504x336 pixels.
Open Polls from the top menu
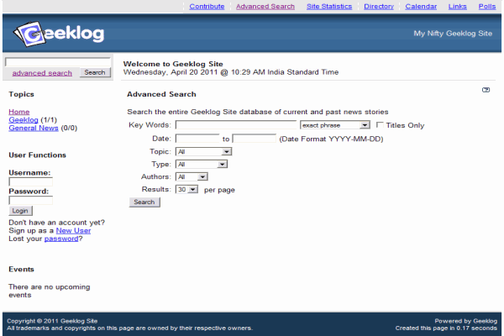pyautogui.click(x=486, y=7)
